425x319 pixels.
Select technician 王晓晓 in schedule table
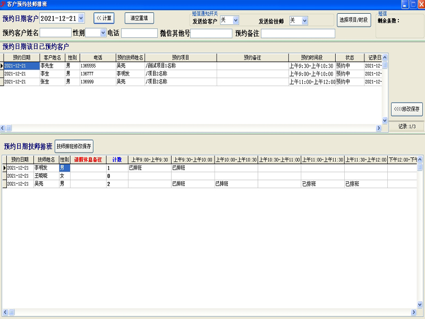pos(46,176)
